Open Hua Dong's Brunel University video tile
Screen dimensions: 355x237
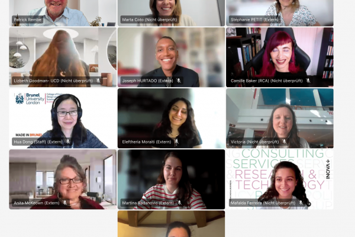point(63,118)
